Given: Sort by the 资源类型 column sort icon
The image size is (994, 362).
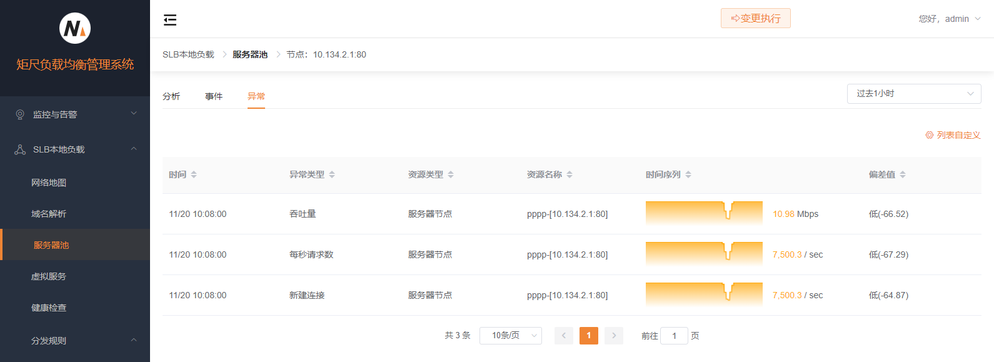Looking at the screenshot, I should coord(451,174).
